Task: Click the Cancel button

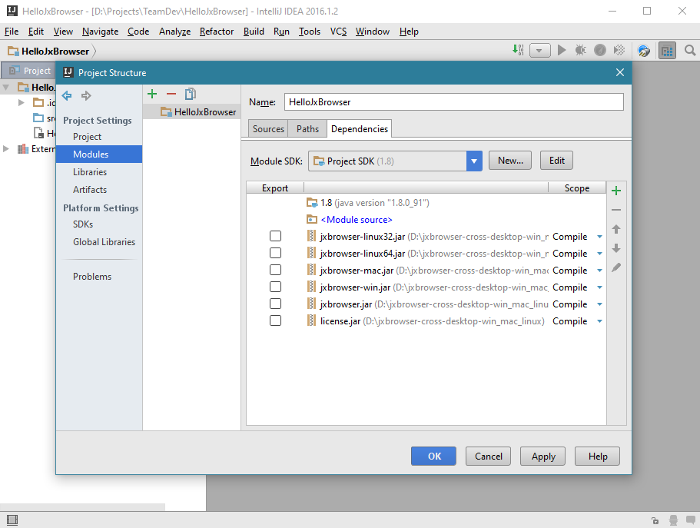Action: coord(489,456)
